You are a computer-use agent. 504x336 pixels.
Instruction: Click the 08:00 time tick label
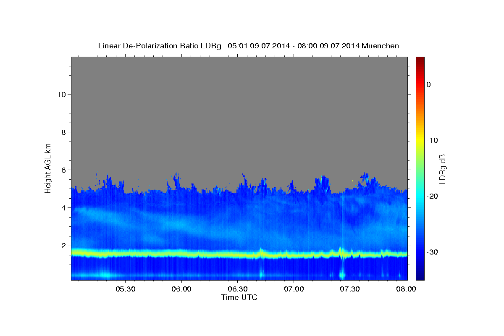(406, 289)
